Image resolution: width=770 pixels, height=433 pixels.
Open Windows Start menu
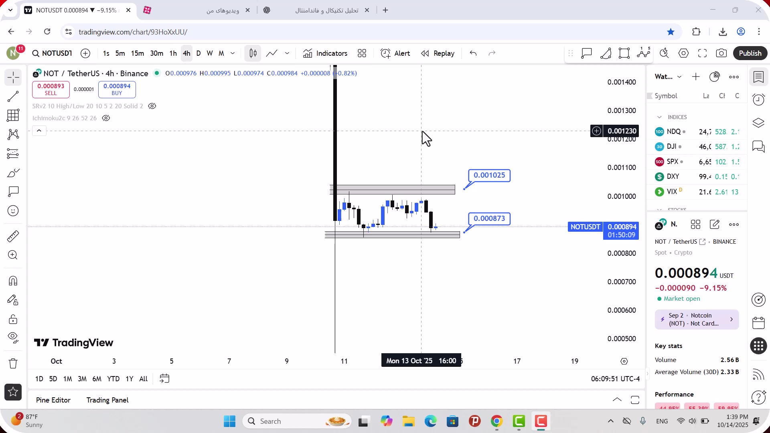coord(230,421)
